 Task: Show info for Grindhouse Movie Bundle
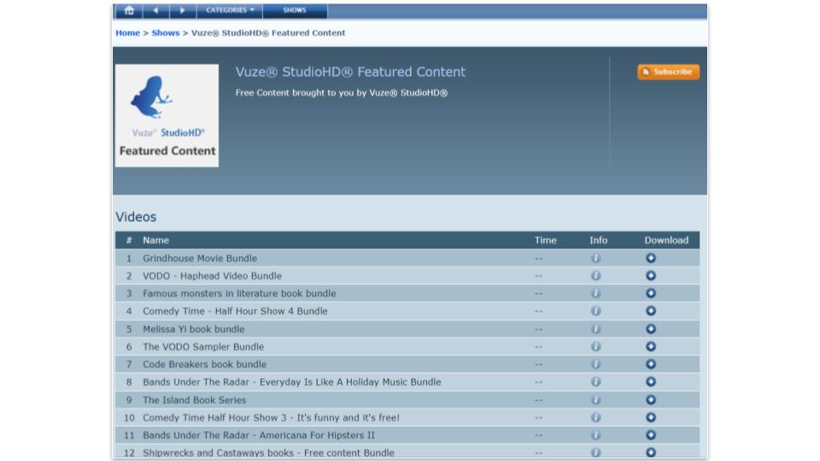tap(595, 258)
